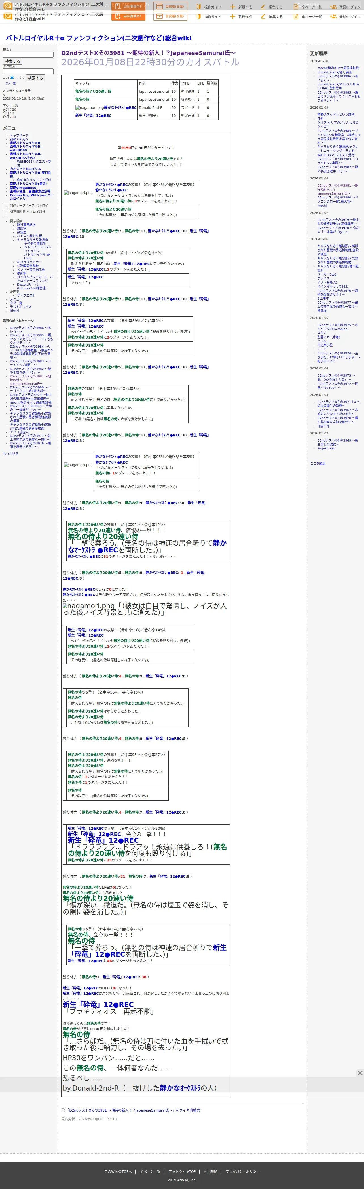Open the 目安箱(β版) button in sticky top bar
Screen dimensions: 364x1189
(x=170, y=7)
